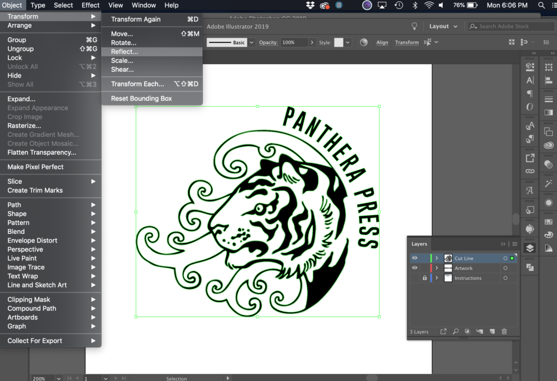Viewport: 557px width, 381px height.
Task: Open the Swatches panel dock icon
Action: pyautogui.click(x=548, y=222)
